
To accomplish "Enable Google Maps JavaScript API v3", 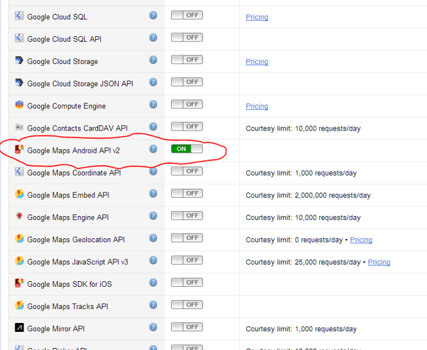I will coord(187,260).
